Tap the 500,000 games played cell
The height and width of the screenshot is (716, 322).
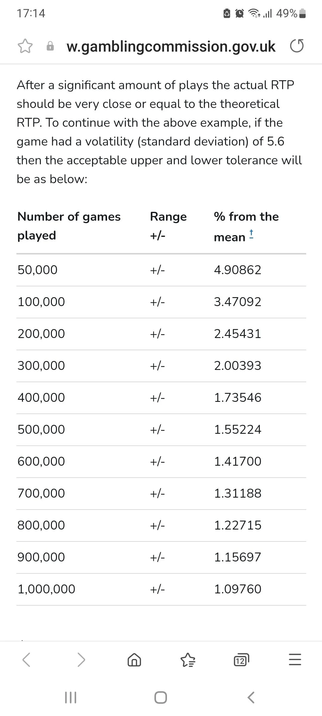coord(41,430)
